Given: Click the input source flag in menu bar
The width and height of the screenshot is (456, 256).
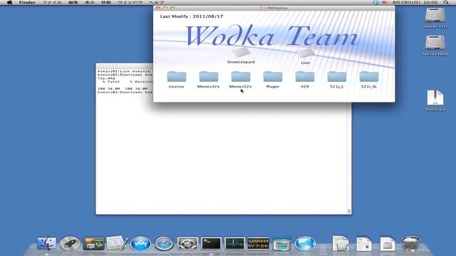Looking at the screenshot, I should pos(385,2).
